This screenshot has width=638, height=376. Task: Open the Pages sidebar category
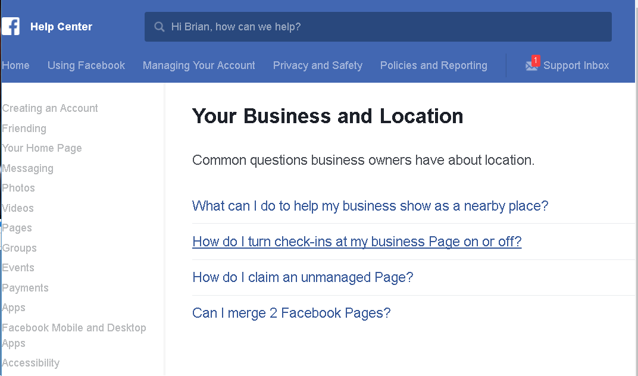[x=17, y=228]
